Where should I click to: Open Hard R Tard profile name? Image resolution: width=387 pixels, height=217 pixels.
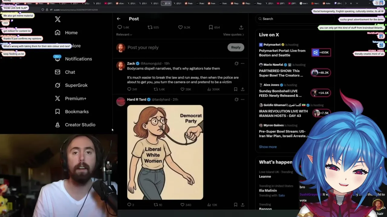(137, 99)
